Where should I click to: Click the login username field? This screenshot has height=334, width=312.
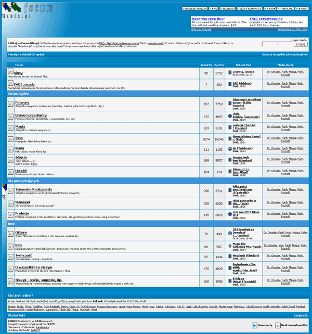[269, 44]
